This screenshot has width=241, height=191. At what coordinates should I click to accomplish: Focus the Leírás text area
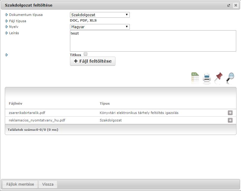point(153,41)
